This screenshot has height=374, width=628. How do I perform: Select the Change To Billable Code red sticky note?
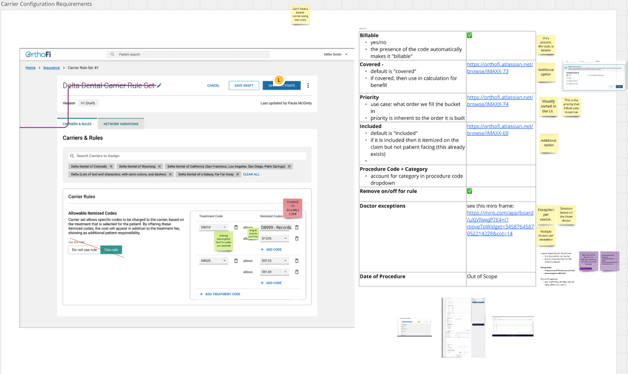tap(293, 208)
